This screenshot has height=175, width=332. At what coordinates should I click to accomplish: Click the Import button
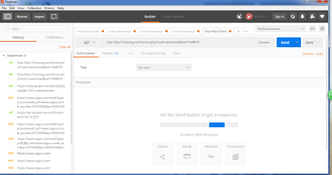pos(39,16)
